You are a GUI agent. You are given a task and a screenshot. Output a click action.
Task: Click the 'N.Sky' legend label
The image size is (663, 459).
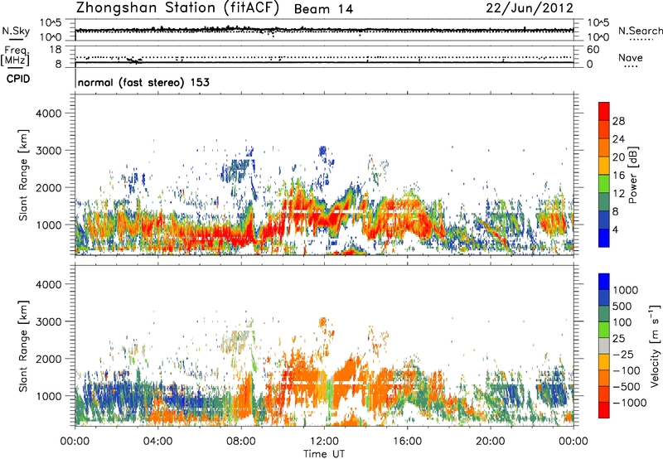[x=16, y=31]
